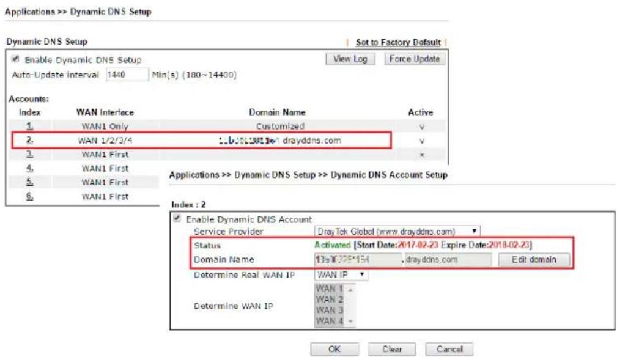Click the Edit domain button

click(534, 259)
